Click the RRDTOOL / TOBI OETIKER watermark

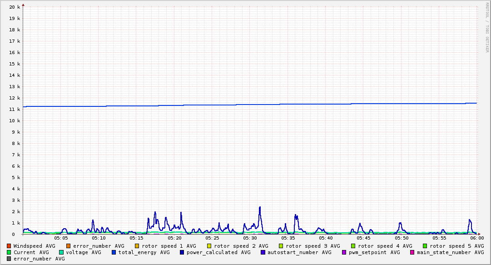click(486, 27)
